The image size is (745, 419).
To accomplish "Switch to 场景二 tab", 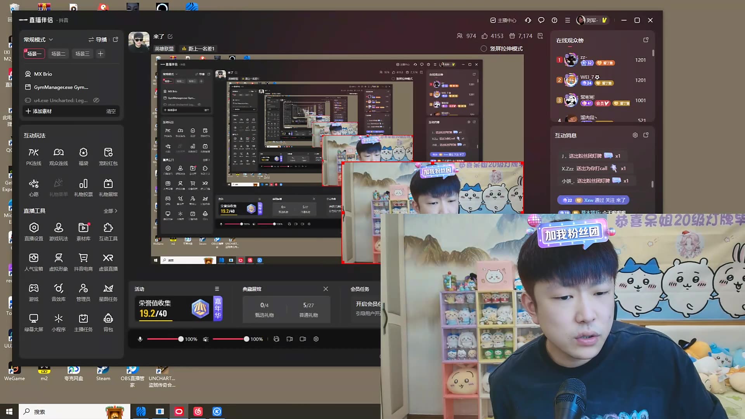I will (58, 54).
